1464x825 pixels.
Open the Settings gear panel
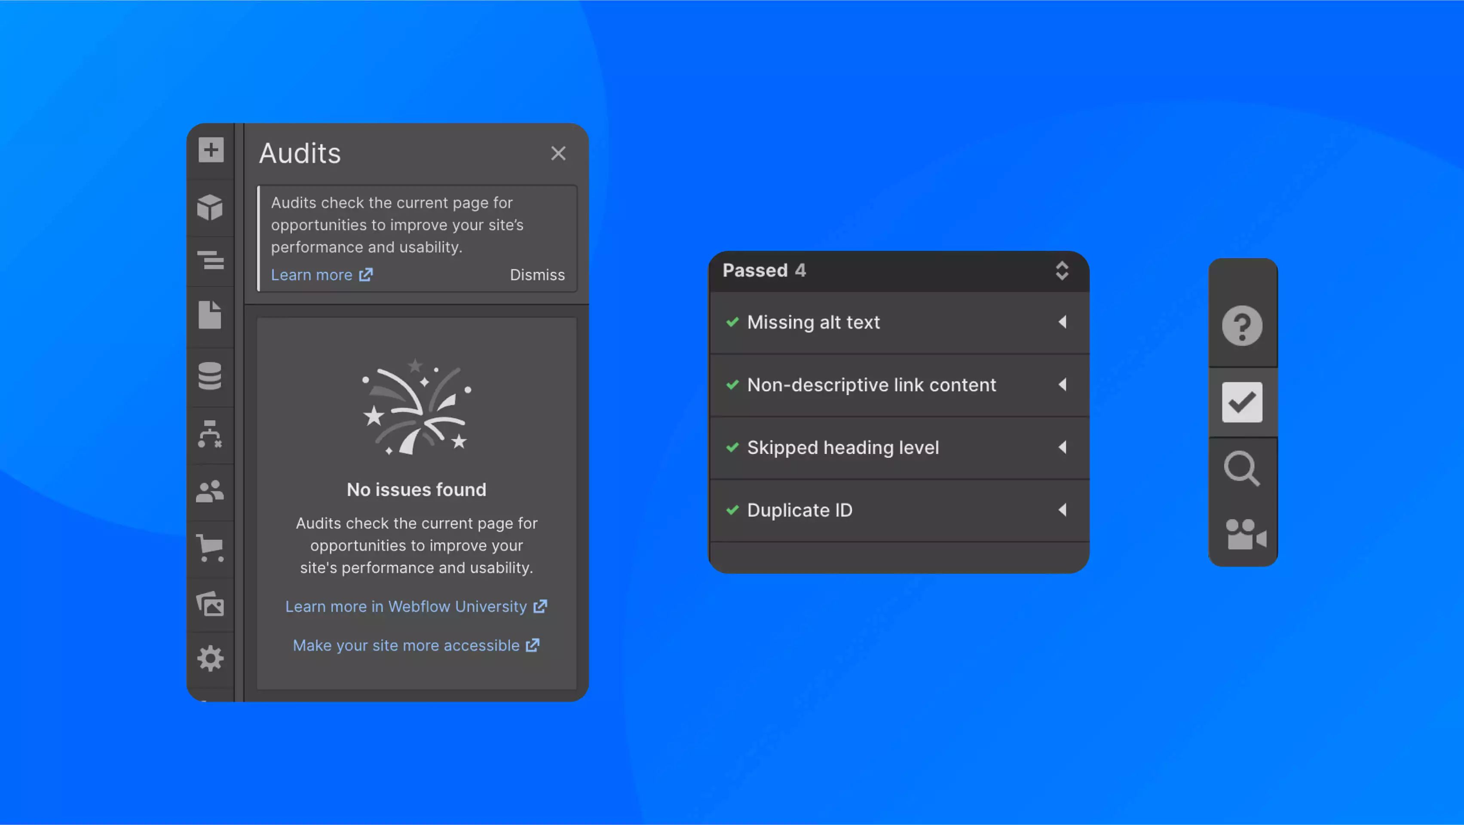click(210, 659)
